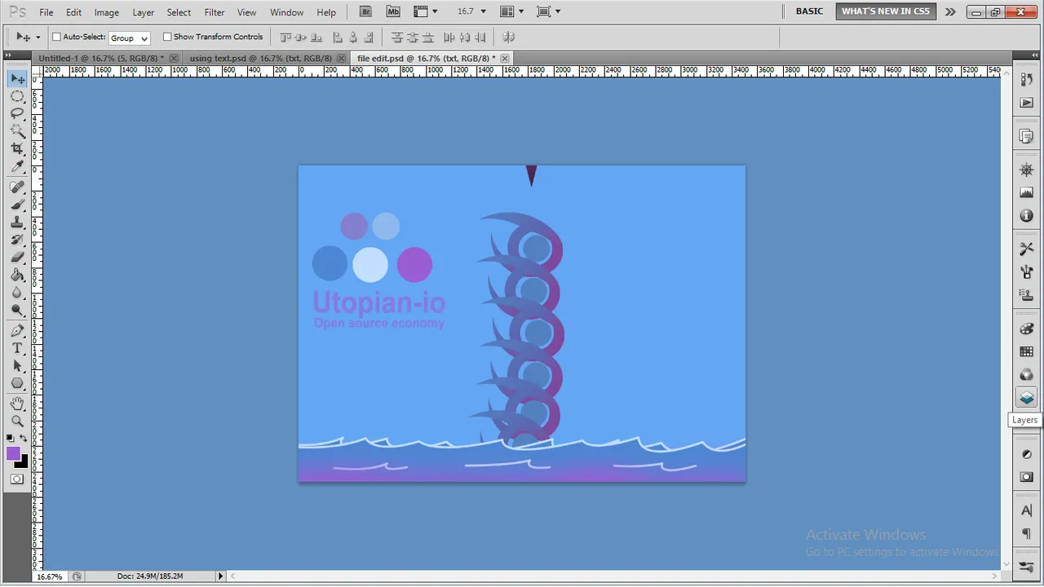The width and height of the screenshot is (1044, 587).
Task: Select the Shape tool
Action: pos(17,383)
